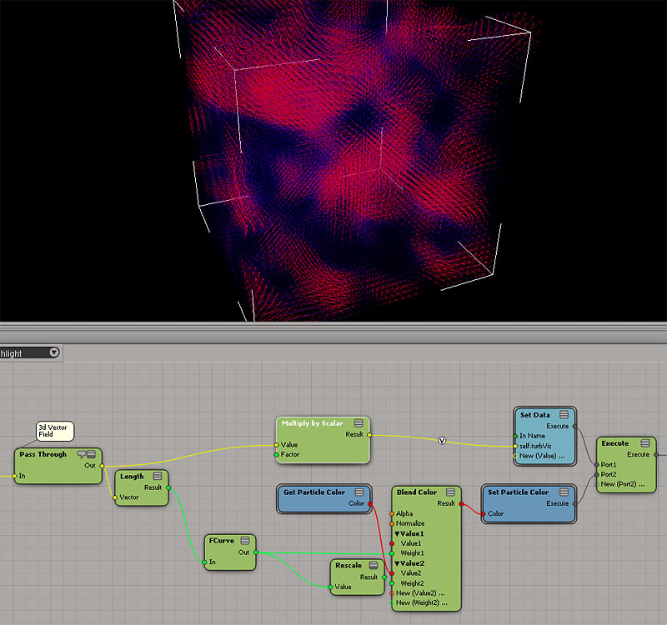Click the Execute node menu icon
The height and width of the screenshot is (625, 667).
point(641,443)
